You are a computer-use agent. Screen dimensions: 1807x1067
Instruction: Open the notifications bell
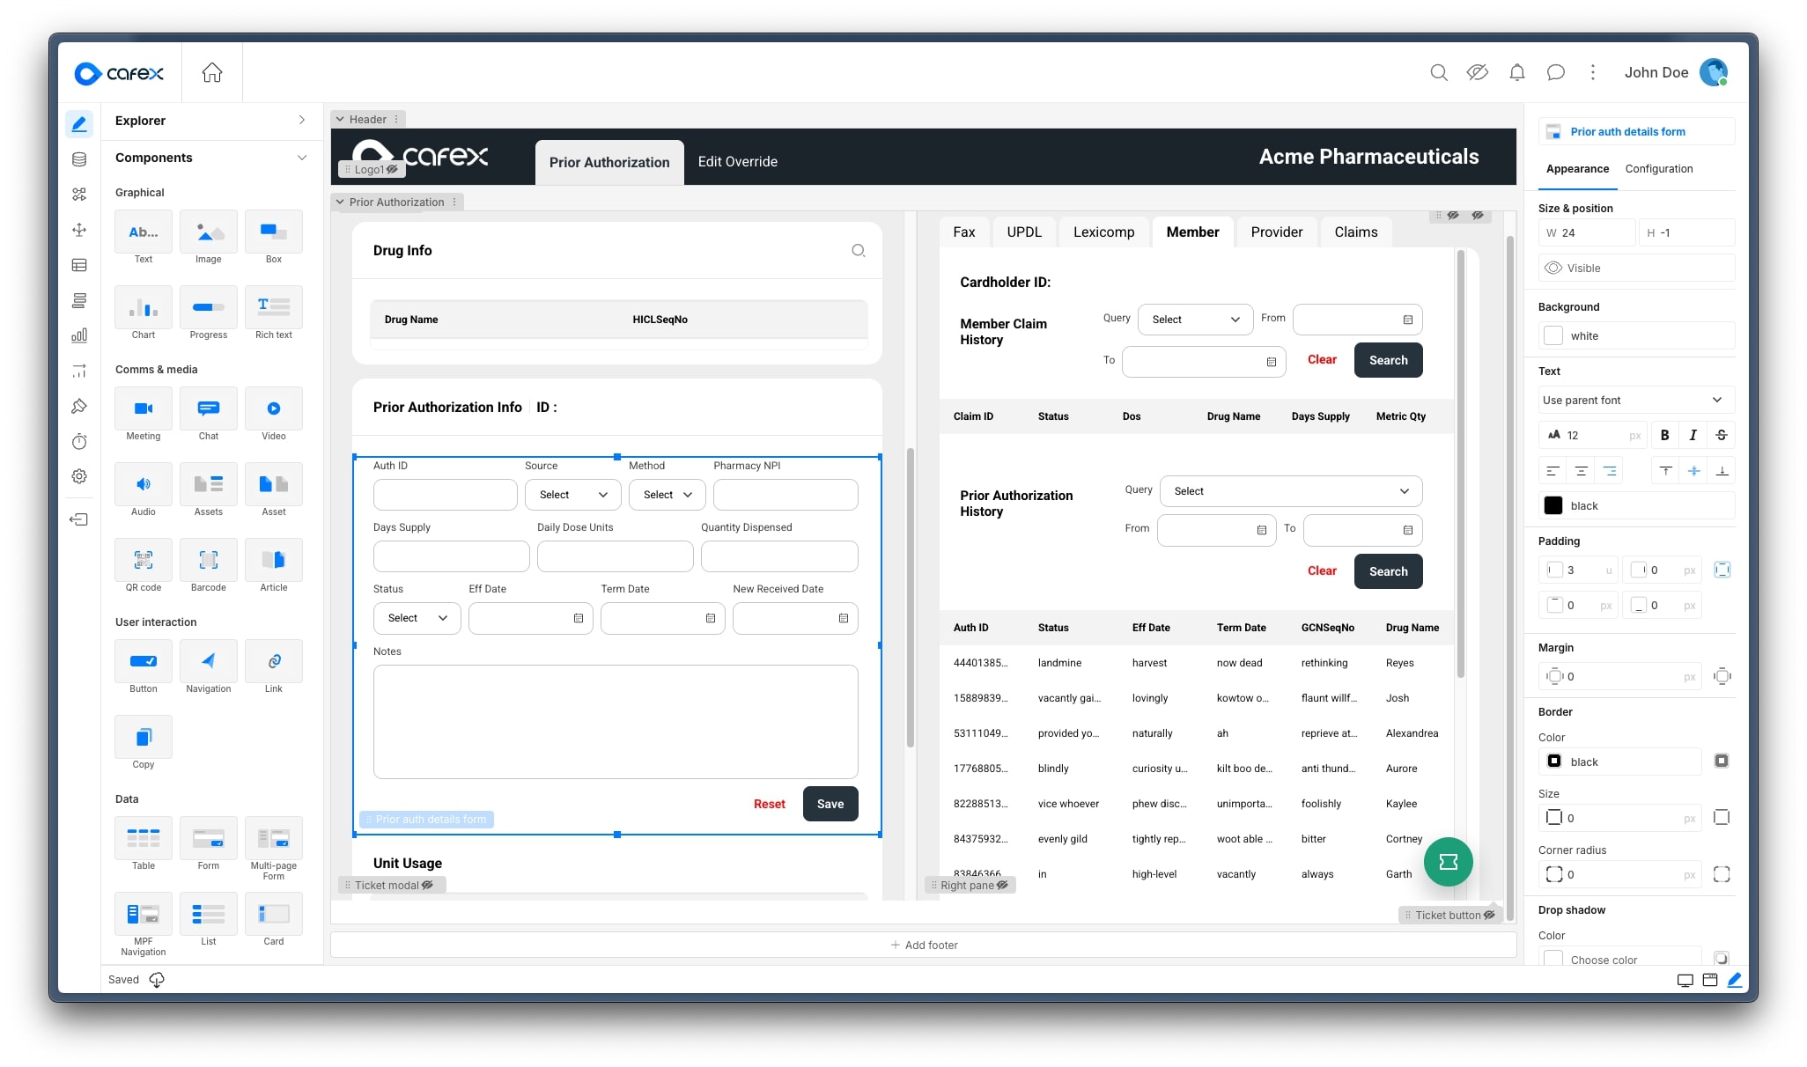pyautogui.click(x=1516, y=72)
